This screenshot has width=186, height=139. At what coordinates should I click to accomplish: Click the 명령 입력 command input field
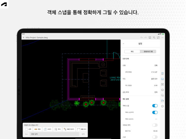pyautogui.click(x=54, y=134)
